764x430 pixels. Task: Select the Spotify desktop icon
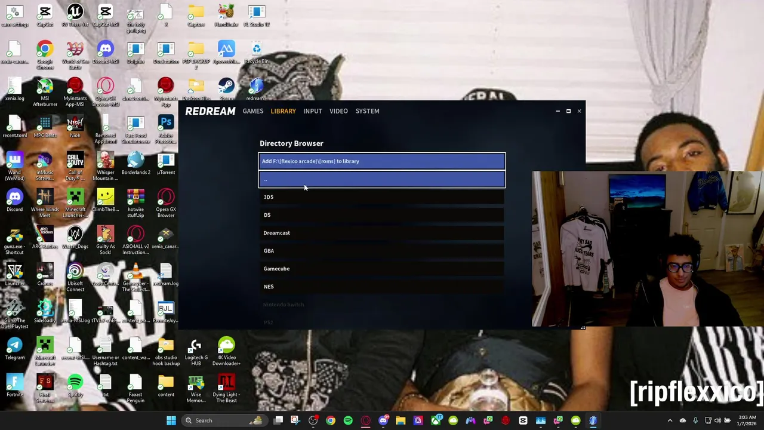75,386
